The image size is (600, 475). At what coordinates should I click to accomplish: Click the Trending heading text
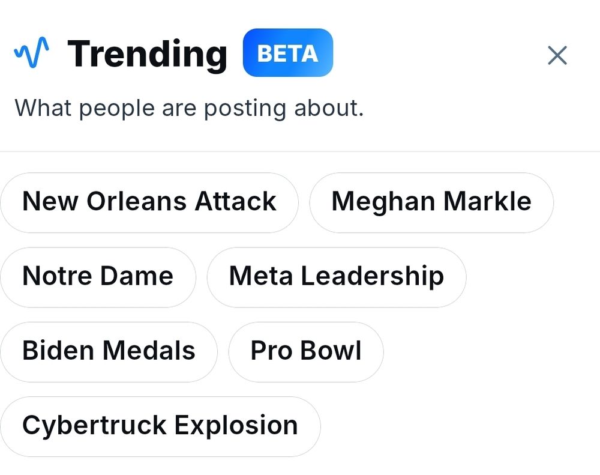pyautogui.click(x=147, y=54)
